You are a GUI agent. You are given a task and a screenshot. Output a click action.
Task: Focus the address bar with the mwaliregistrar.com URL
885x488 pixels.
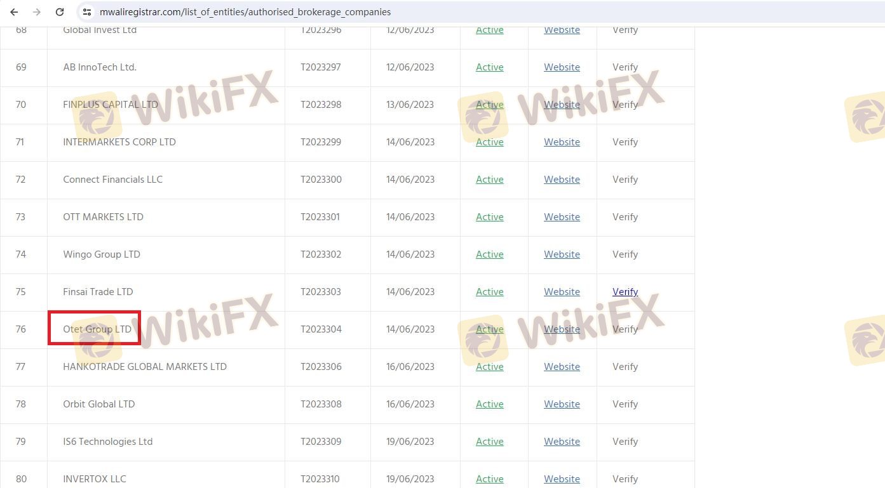coord(245,12)
